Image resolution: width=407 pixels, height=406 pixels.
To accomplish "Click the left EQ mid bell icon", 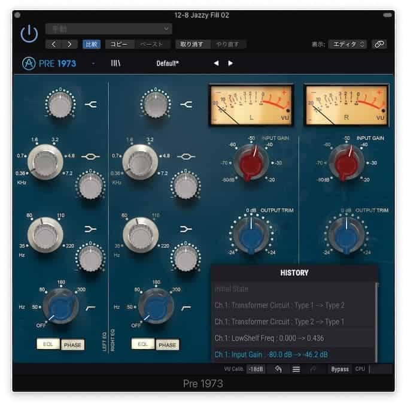I will point(90,156).
